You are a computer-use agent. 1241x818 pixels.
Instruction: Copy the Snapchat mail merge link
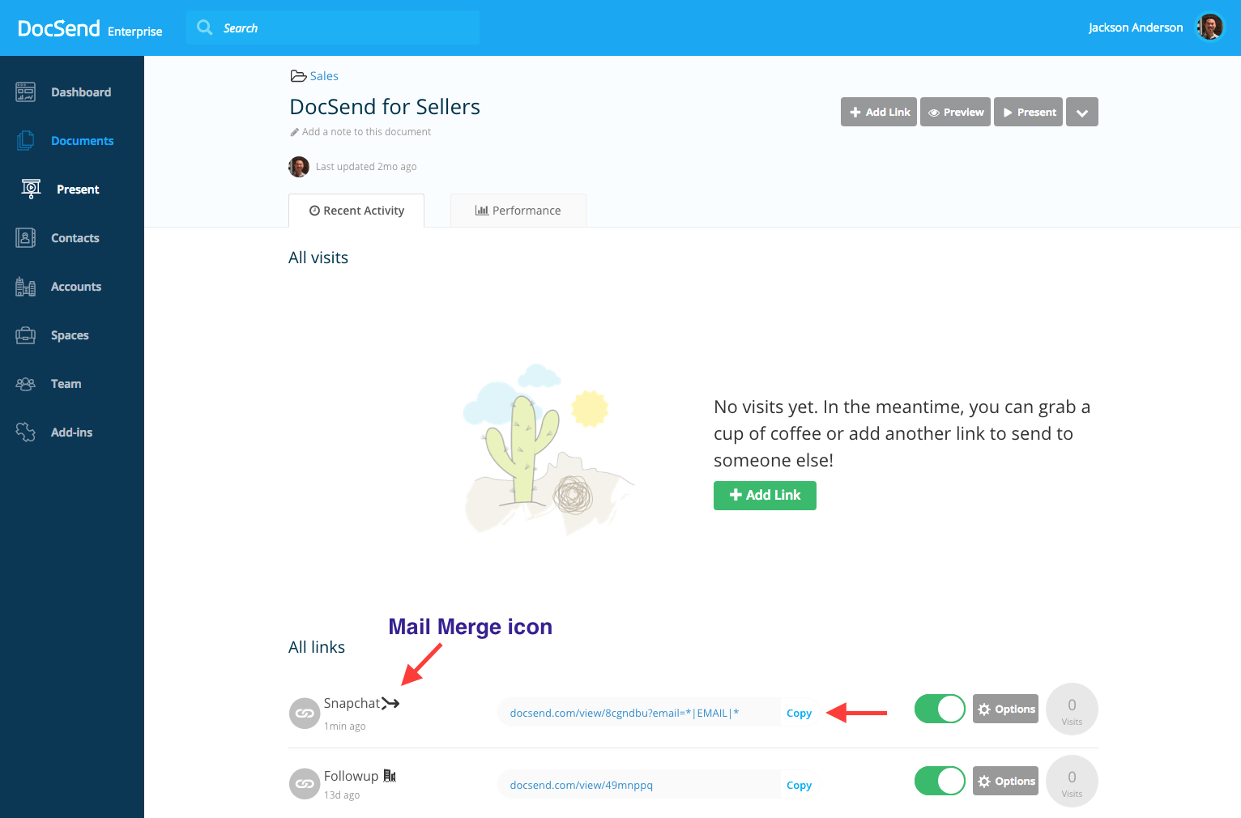[x=799, y=713]
